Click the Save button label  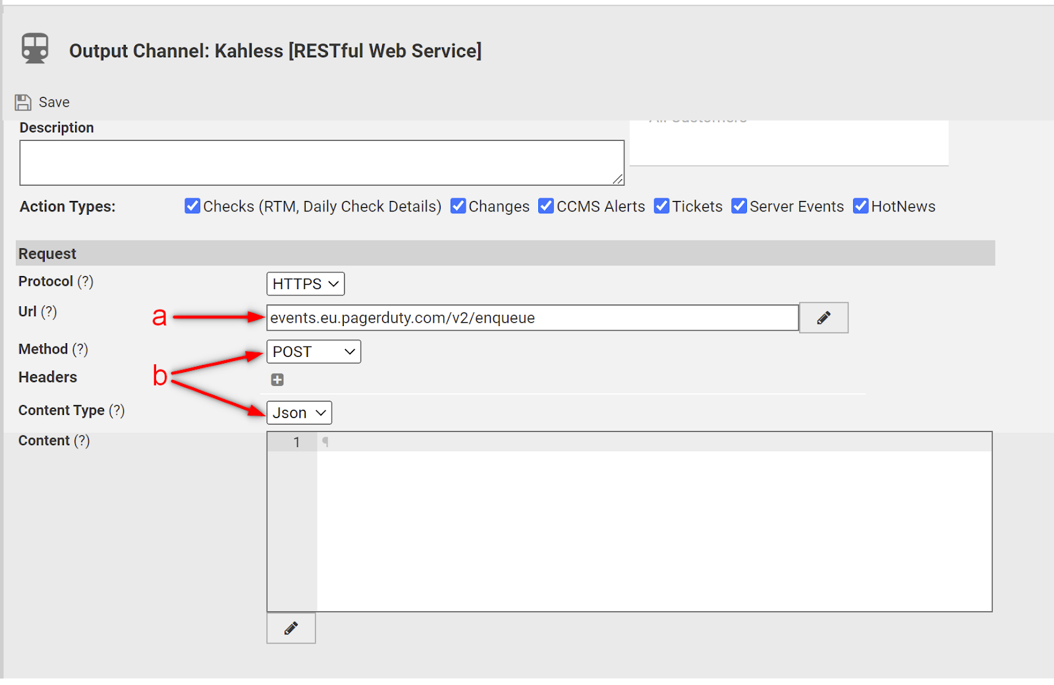pyautogui.click(x=54, y=102)
